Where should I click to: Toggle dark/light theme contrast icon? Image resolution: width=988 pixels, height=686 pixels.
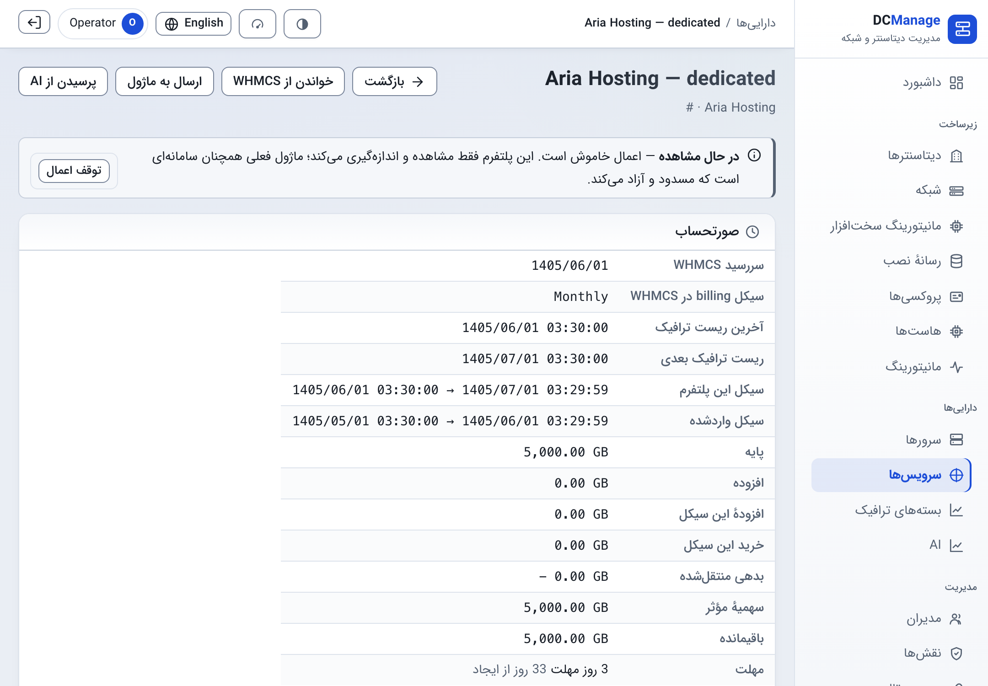point(302,24)
